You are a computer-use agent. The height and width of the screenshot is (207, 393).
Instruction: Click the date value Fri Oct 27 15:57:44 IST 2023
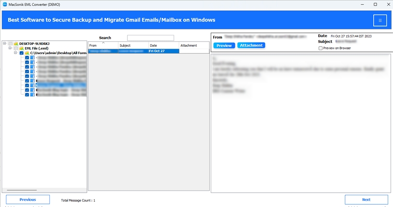(351, 36)
